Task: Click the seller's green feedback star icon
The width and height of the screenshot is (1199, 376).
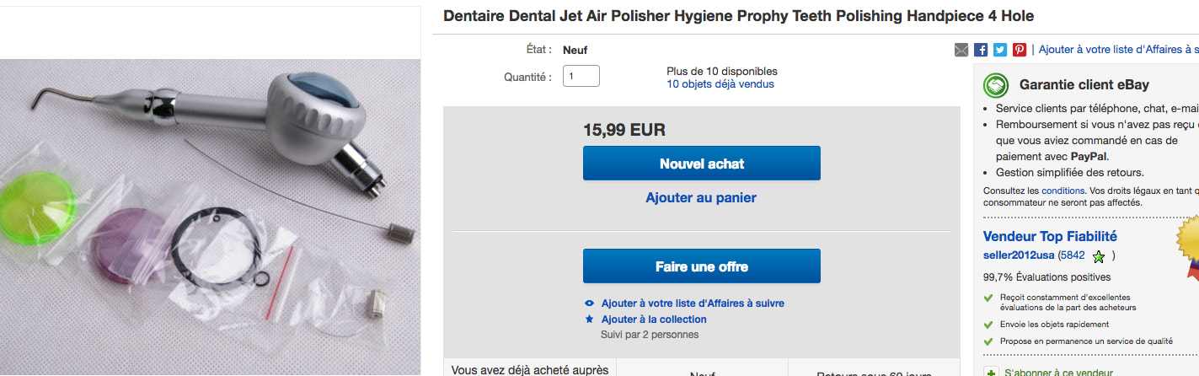Action: (1099, 256)
